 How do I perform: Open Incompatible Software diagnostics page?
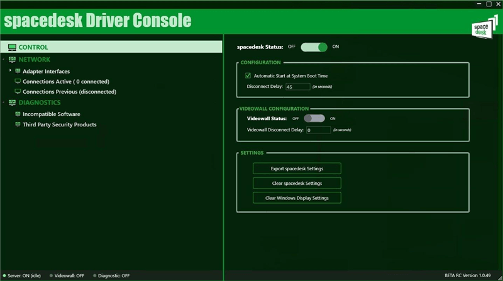(x=52, y=114)
